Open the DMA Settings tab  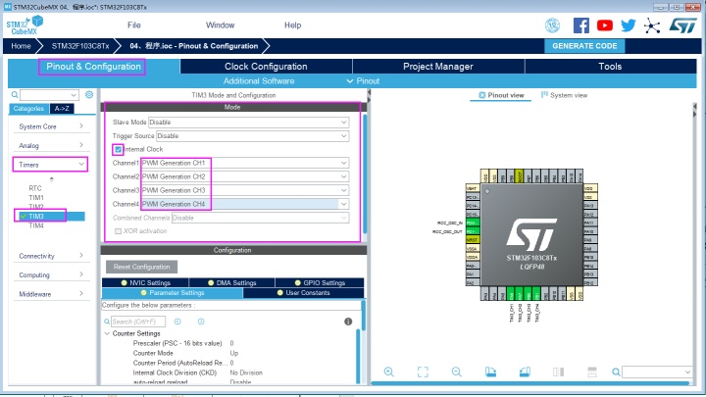pos(231,282)
